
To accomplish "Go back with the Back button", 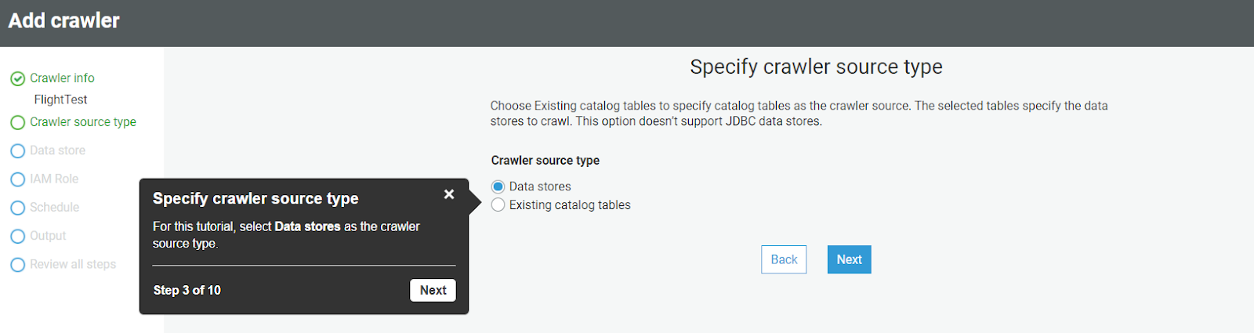I will (784, 259).
